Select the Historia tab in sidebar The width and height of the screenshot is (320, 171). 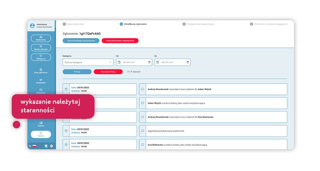[x=41, y=134]
